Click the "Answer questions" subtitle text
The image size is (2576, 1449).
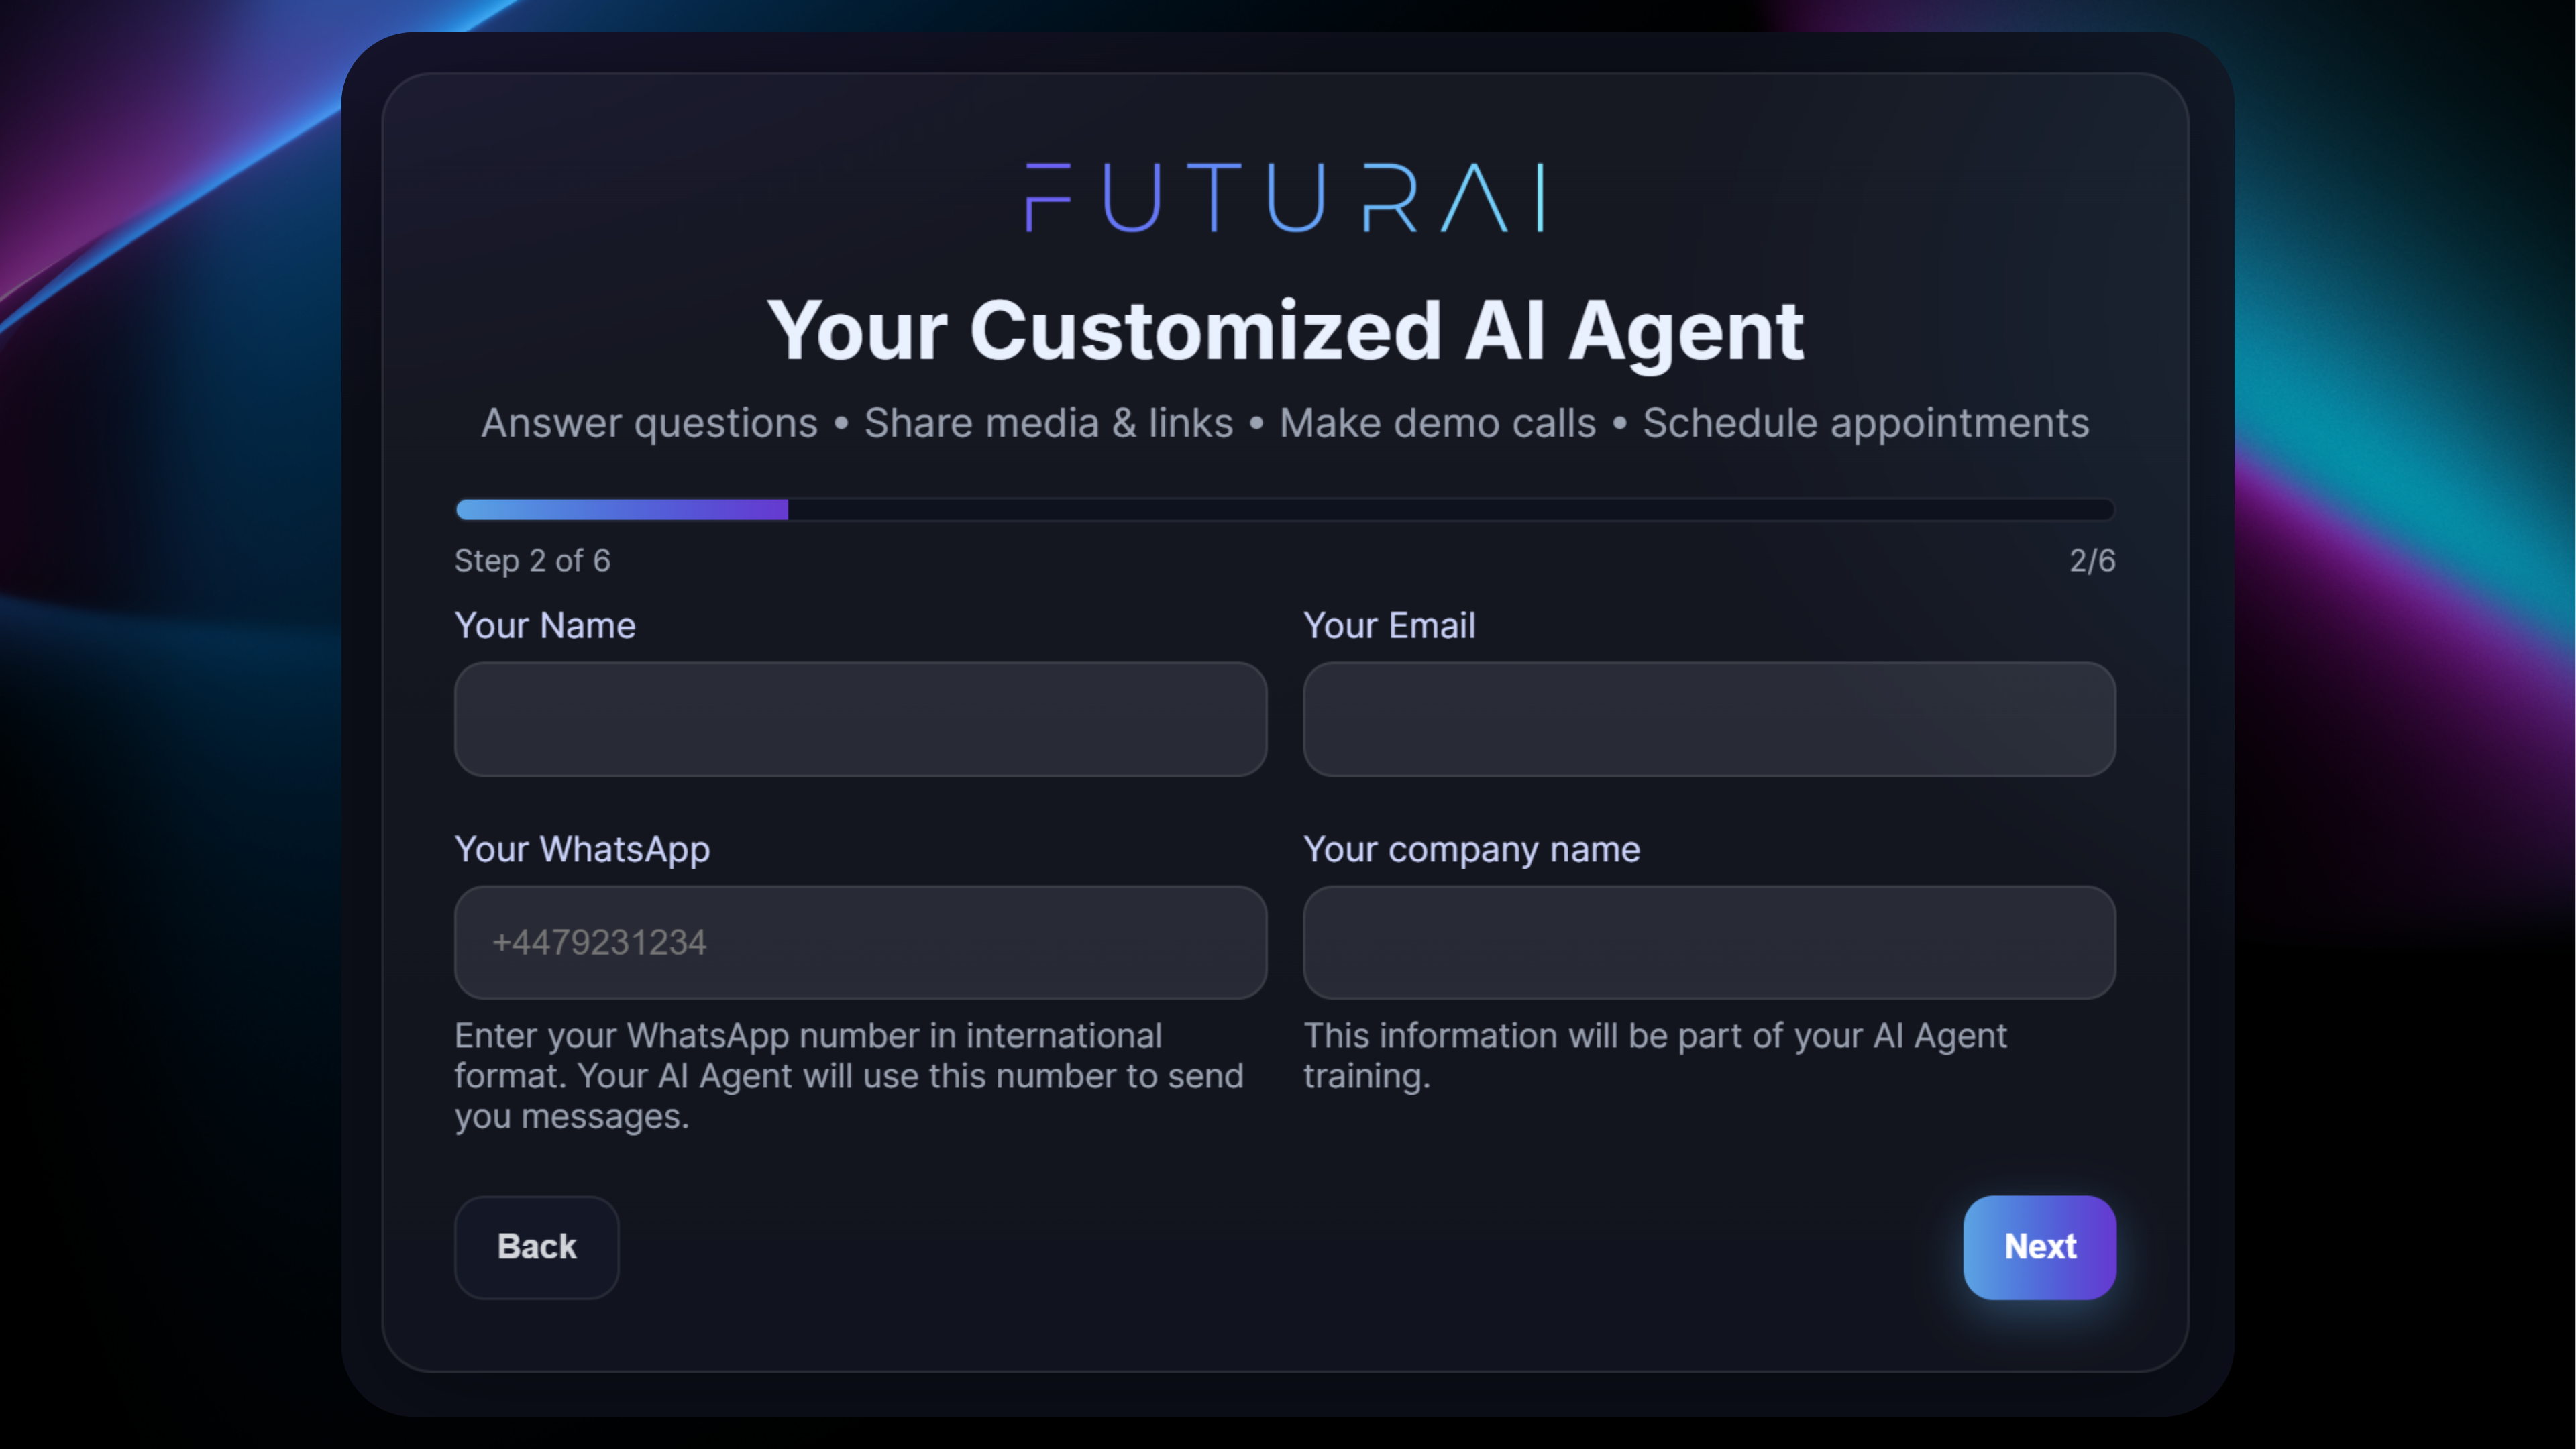[x=649, y=423]
